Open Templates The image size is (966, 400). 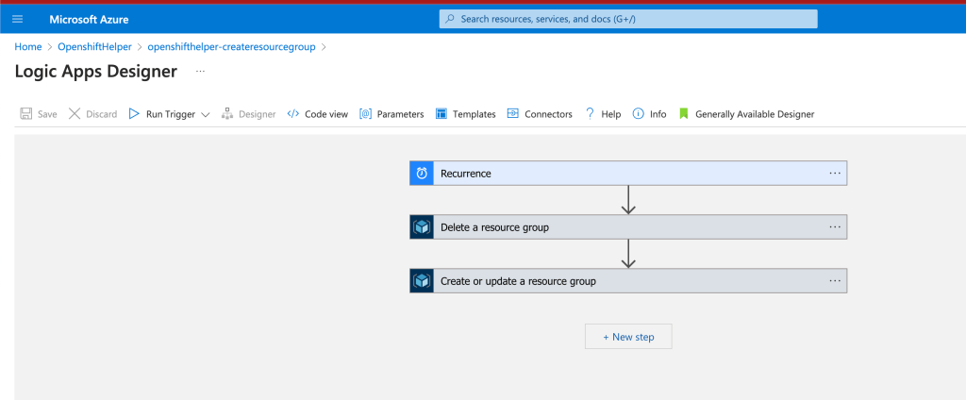coord(475,114)
